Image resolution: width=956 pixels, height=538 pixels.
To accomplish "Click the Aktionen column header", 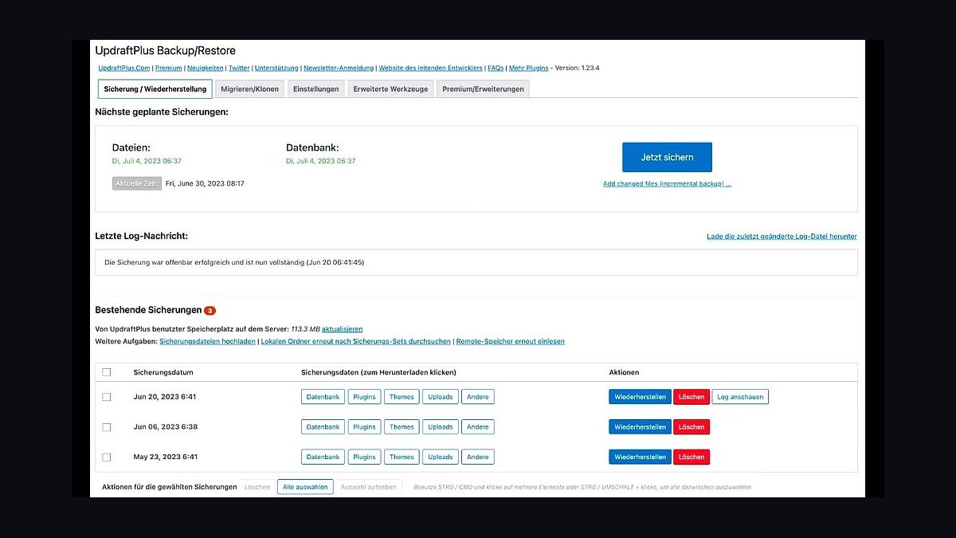I will click(624, 372).
